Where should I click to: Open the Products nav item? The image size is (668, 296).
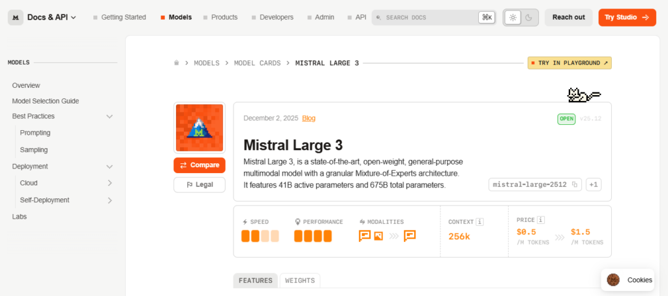(x=220, y=18)
